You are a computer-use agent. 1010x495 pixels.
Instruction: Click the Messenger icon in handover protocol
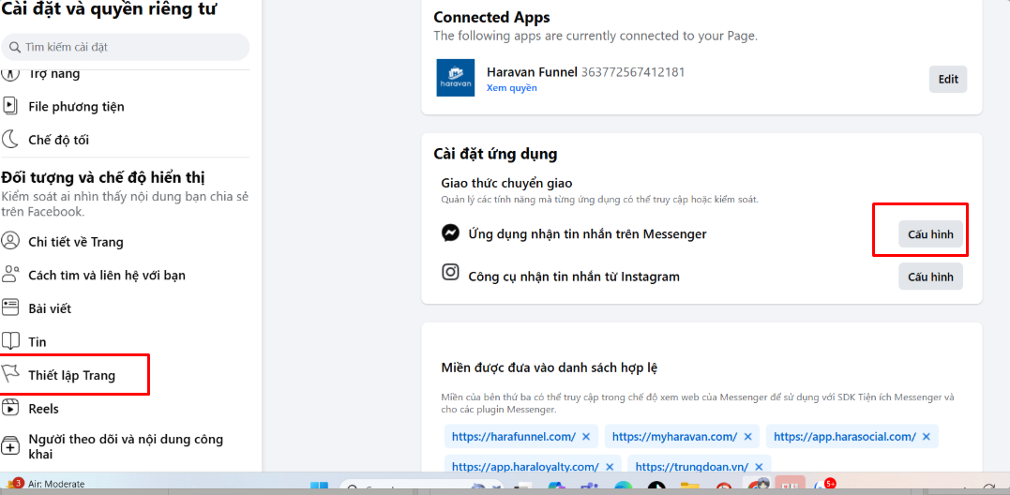pos(450,233)
